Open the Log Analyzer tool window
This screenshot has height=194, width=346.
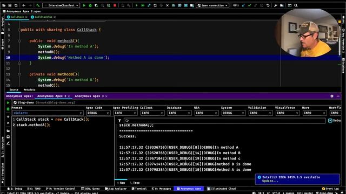pos(116,189)
